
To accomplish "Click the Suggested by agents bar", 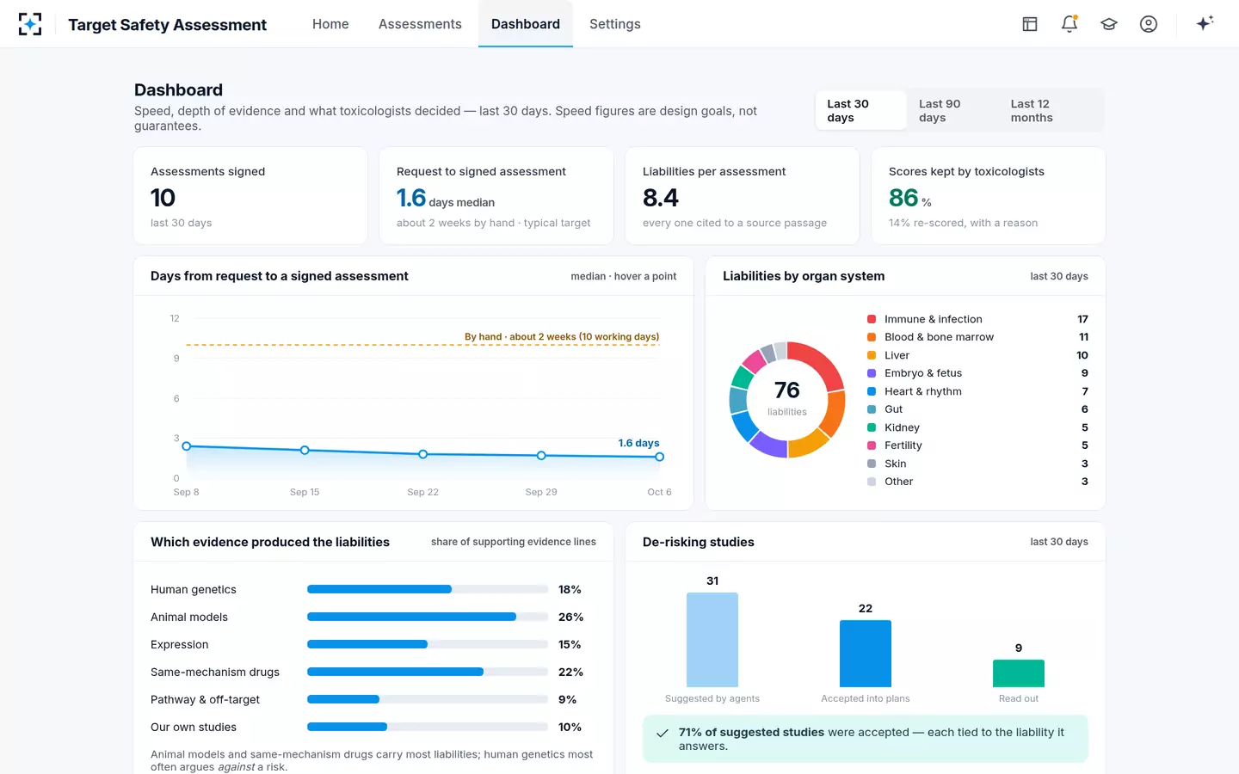I will (x=712, y=639).
